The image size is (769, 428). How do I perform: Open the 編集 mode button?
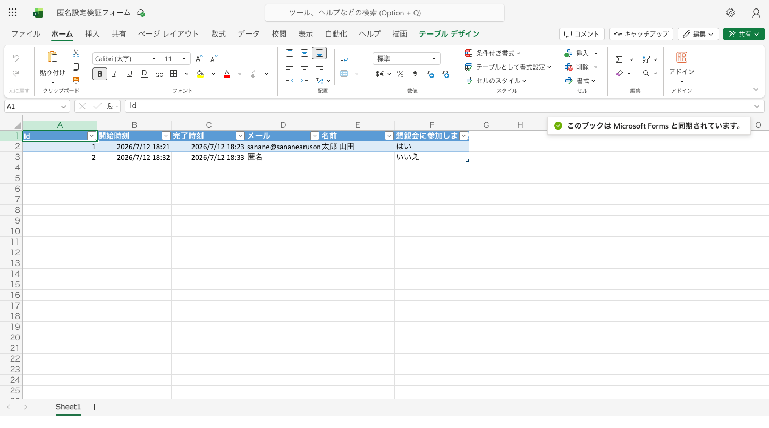(698, 34)
